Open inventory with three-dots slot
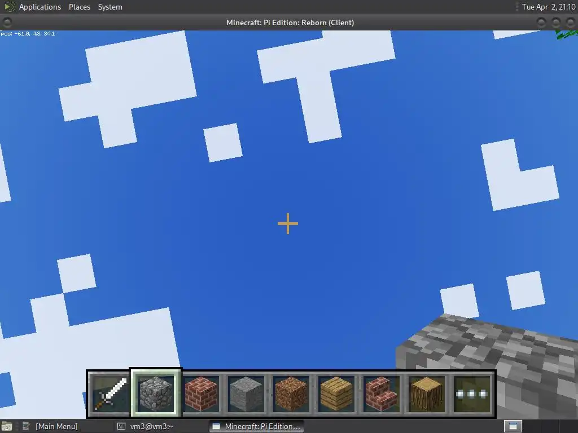The image size is (578, 433). [x=472, y=394]
